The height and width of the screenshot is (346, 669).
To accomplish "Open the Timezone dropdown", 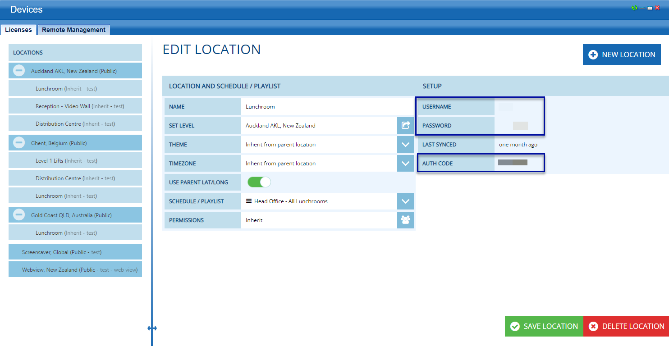I will click(405, 164).
